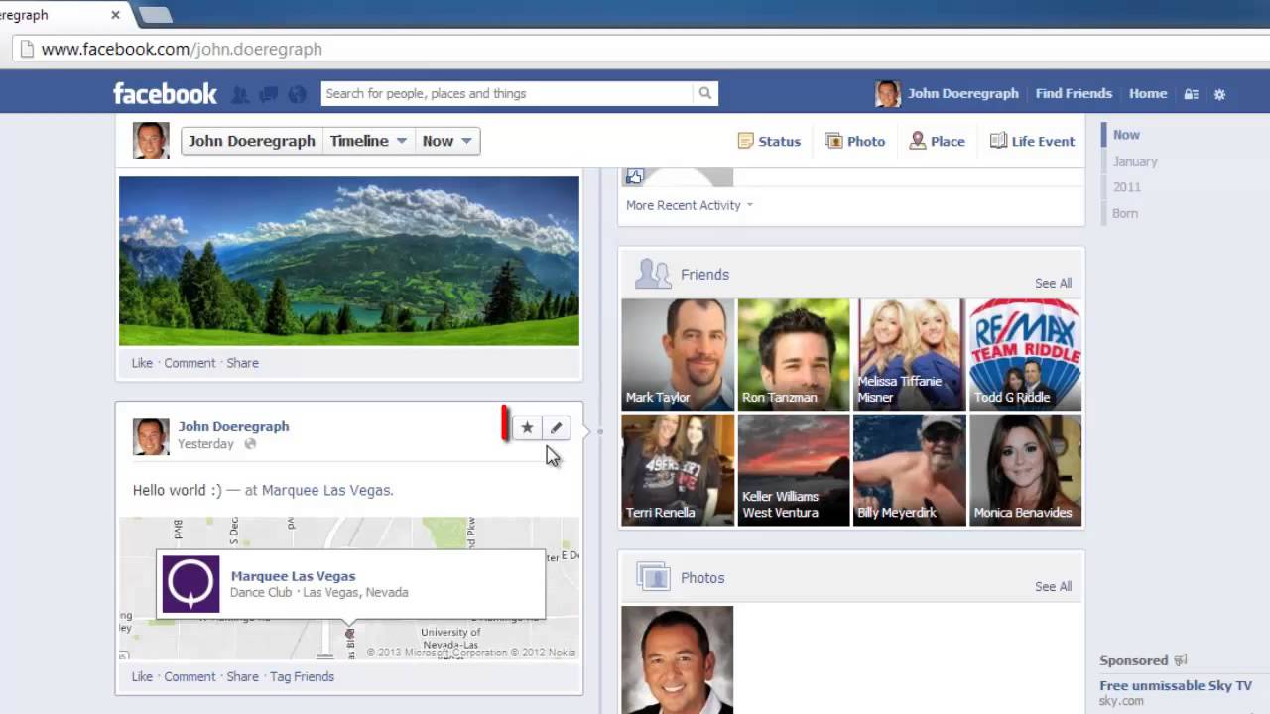Open Find Friends in header
Viewport: 1270px width, 714px height.
pos(1074,93)
